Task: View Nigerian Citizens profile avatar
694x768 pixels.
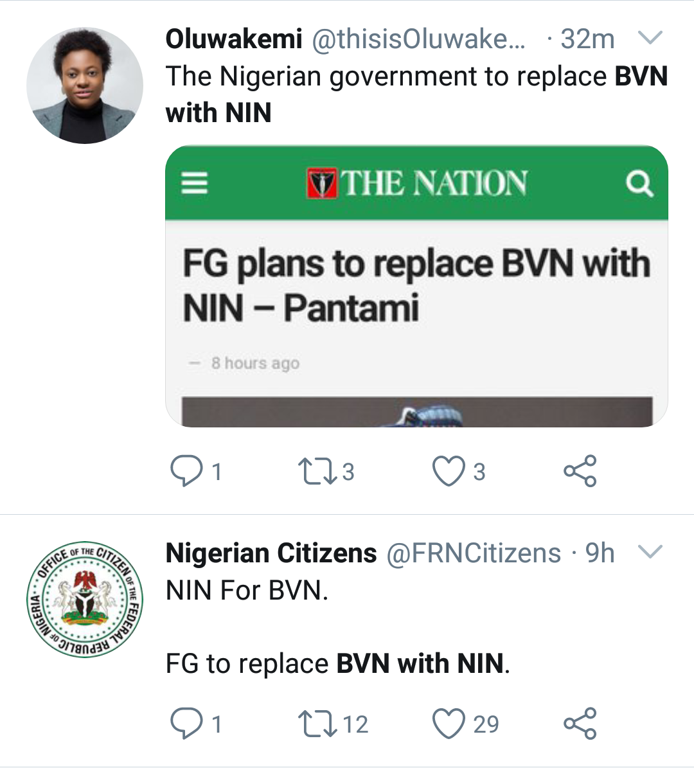Action: (84, 599)
